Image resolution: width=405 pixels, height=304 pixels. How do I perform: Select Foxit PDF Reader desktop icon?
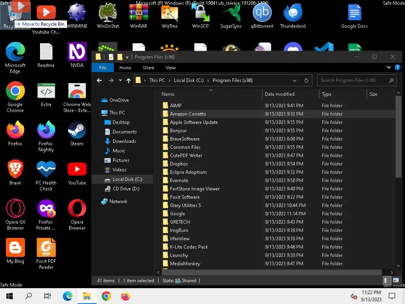pos(46,254)
